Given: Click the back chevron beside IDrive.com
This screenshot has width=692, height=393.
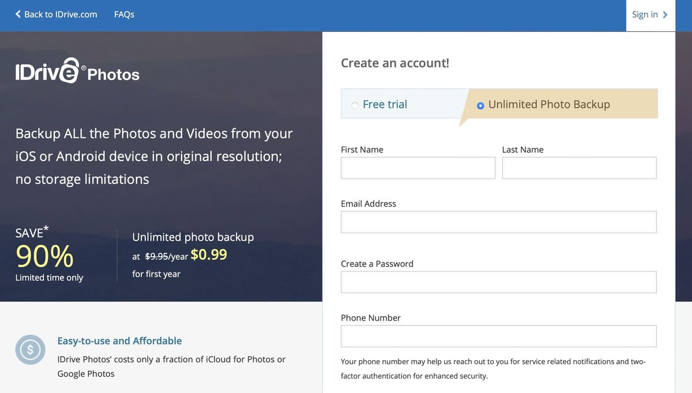Looking at the screenshot, I should click(17, 14).
